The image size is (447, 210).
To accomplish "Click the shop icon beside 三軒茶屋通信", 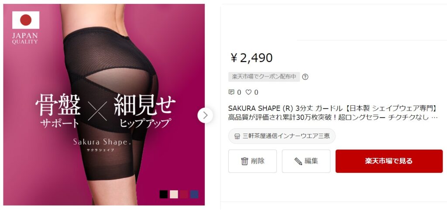I will click(x=237, y=136).
